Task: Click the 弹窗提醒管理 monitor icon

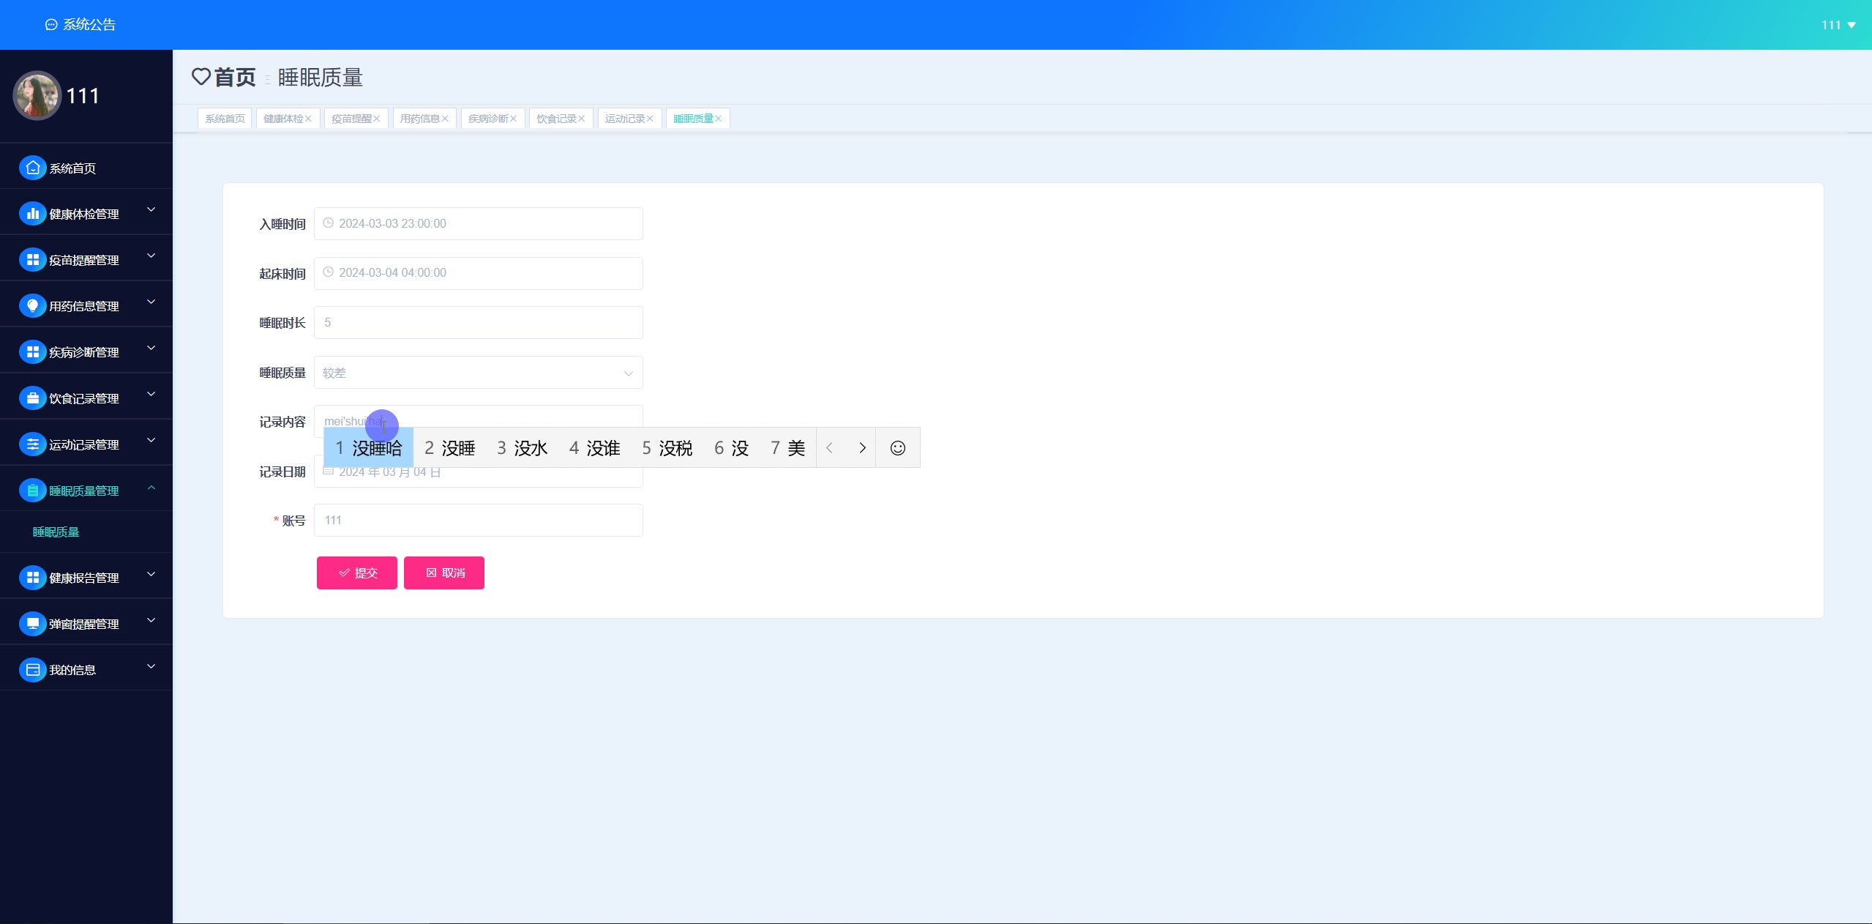Action: tap(32, 624)
